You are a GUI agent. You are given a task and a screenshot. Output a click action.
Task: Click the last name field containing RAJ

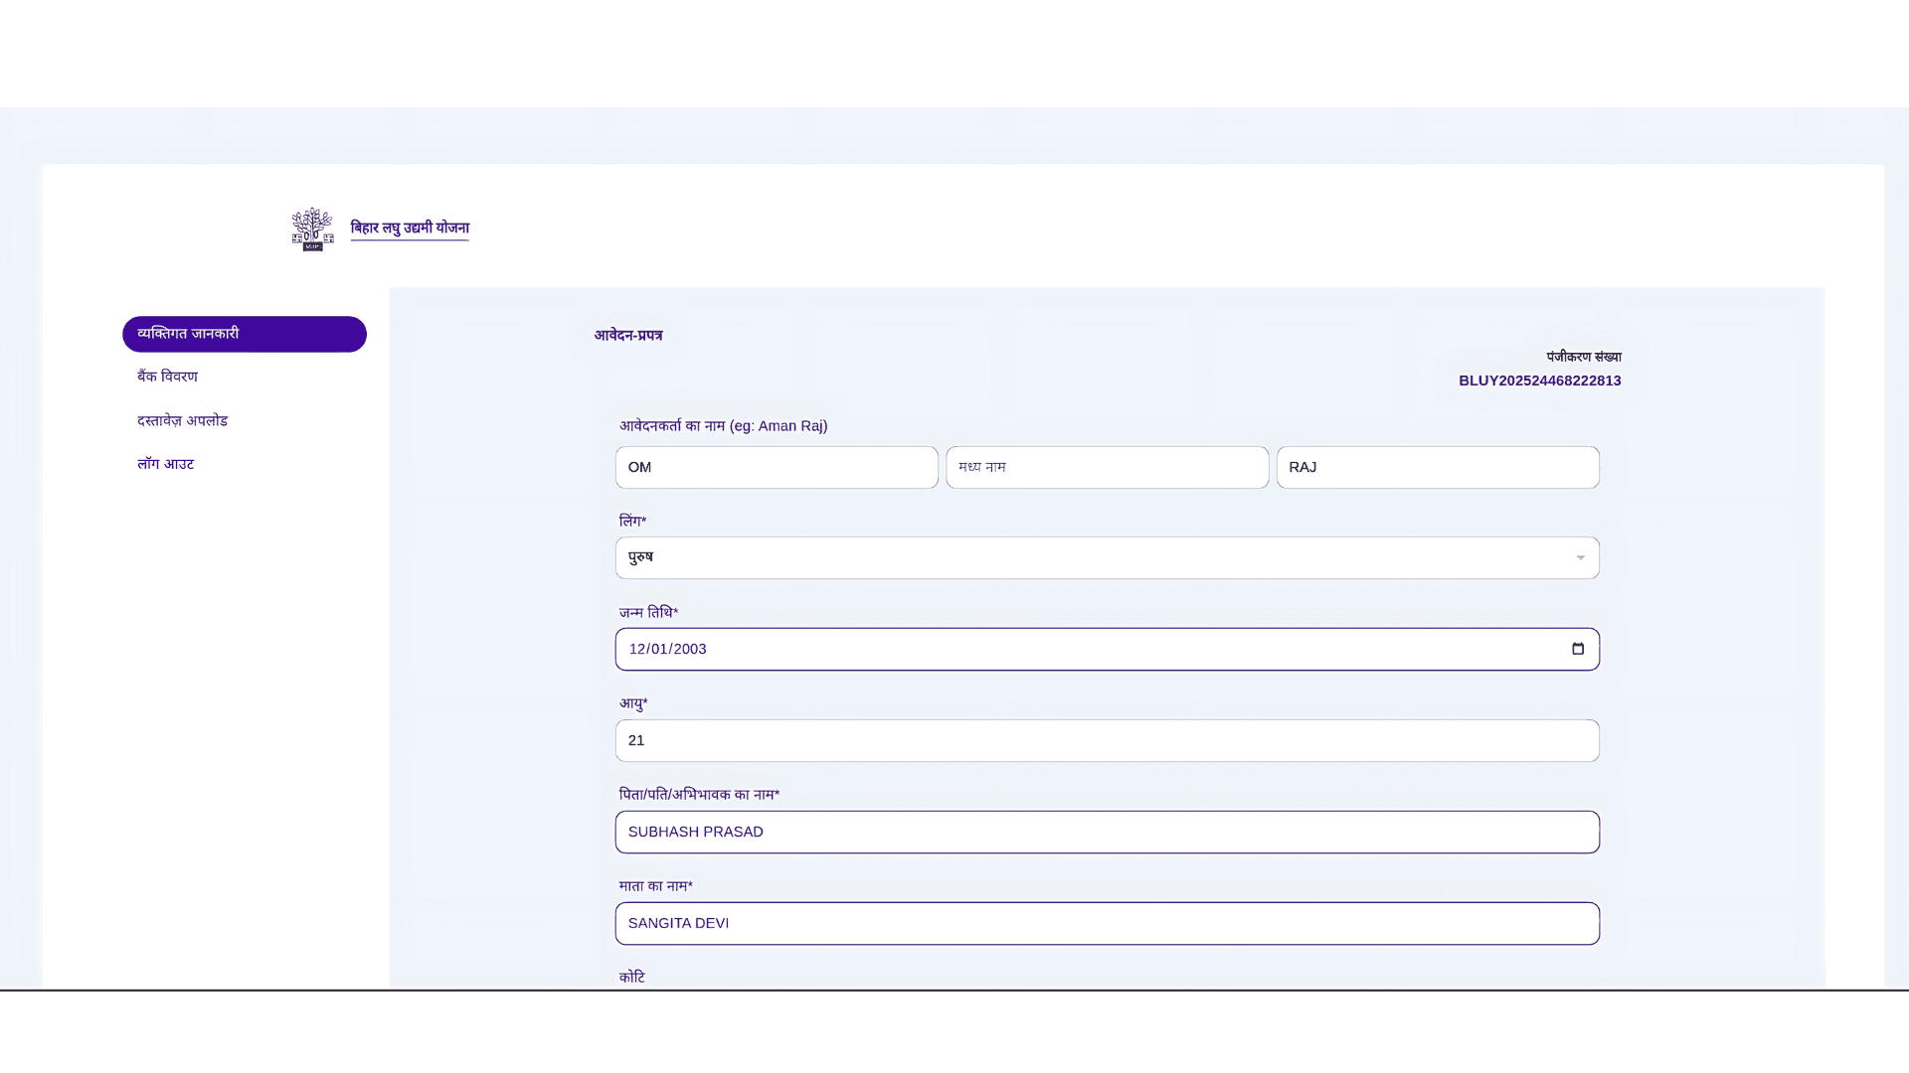(x=1437, y=467)
